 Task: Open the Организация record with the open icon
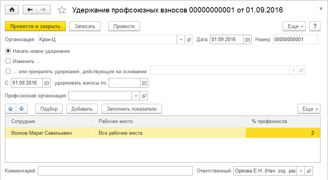point(189,39)
